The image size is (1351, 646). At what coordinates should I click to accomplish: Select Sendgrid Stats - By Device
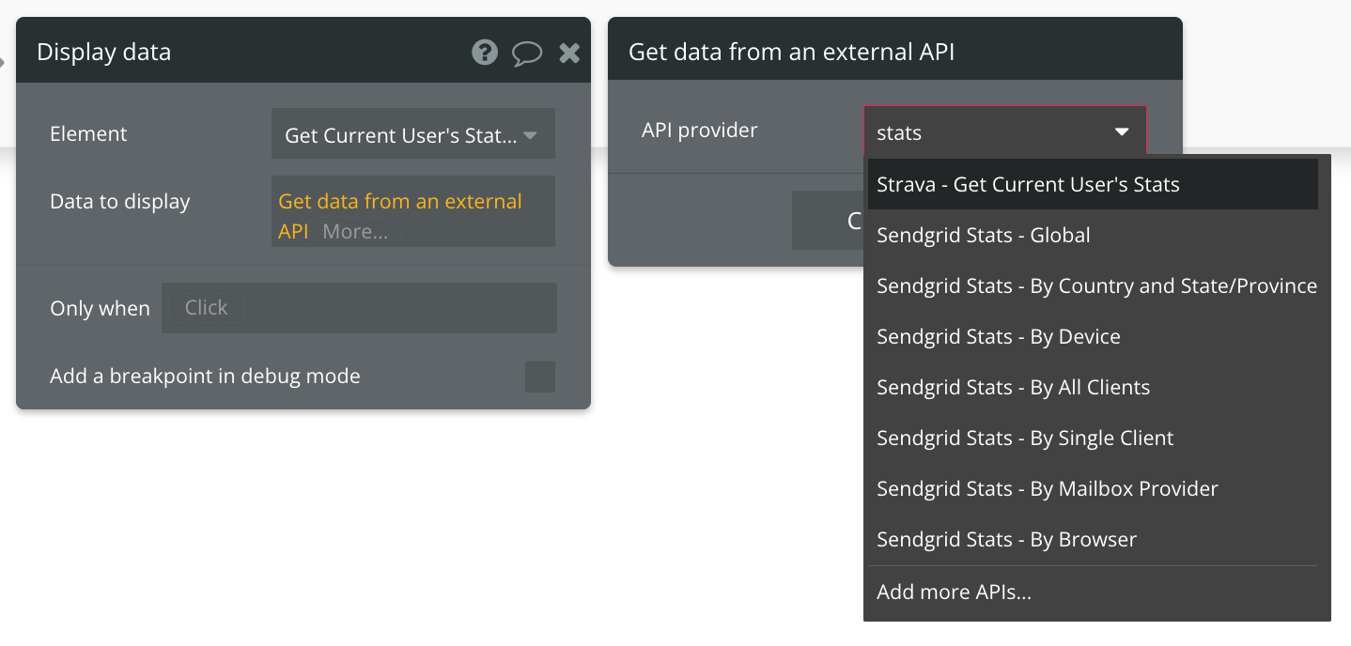pos(998,337)
